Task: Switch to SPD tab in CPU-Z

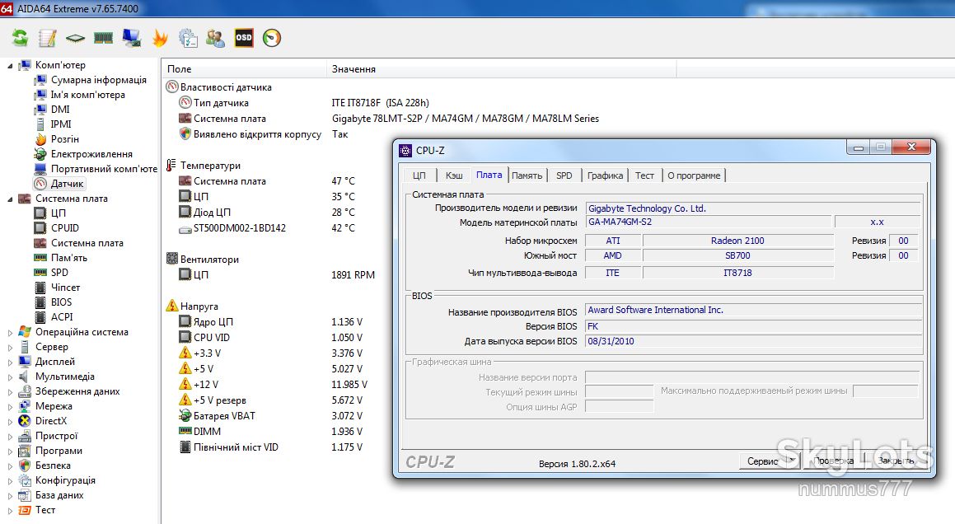Action: (x=564, y=175)
